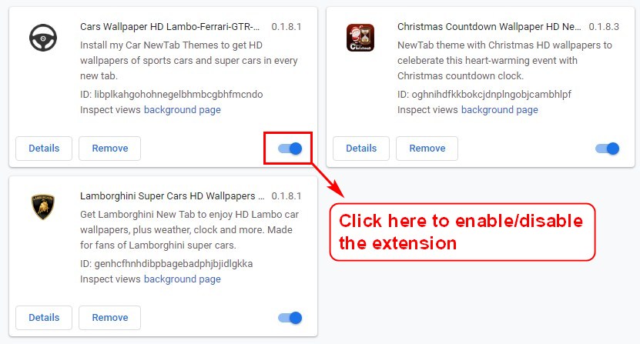This screenshot has width=640, height=344.
Task: Turn off Christmas Countdown Wallpaper extension toggle
Action: point(608,149)
